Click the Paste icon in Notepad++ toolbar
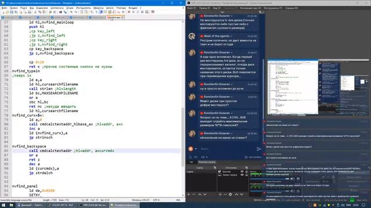 [44, 12]
